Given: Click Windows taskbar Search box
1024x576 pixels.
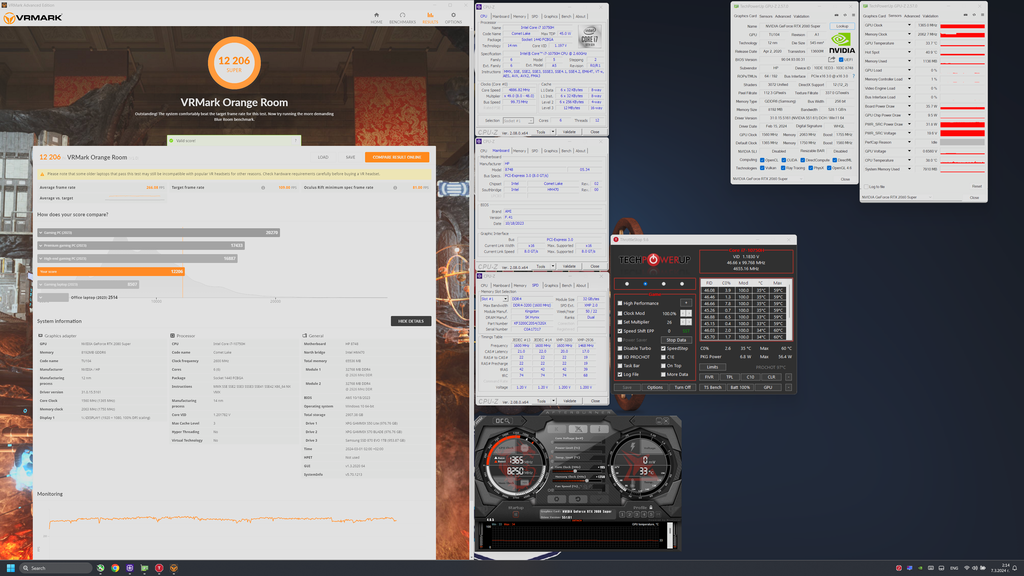Looking at the screenshot, I should tap(56, 568).
